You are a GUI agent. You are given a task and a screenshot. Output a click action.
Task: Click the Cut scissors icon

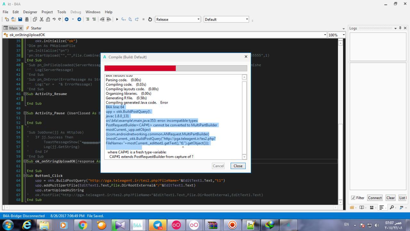42,19
